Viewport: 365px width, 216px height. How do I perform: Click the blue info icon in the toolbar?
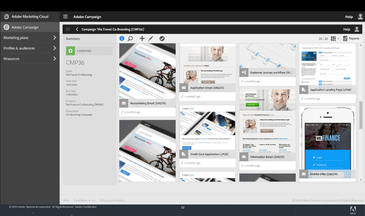[122, 39]
